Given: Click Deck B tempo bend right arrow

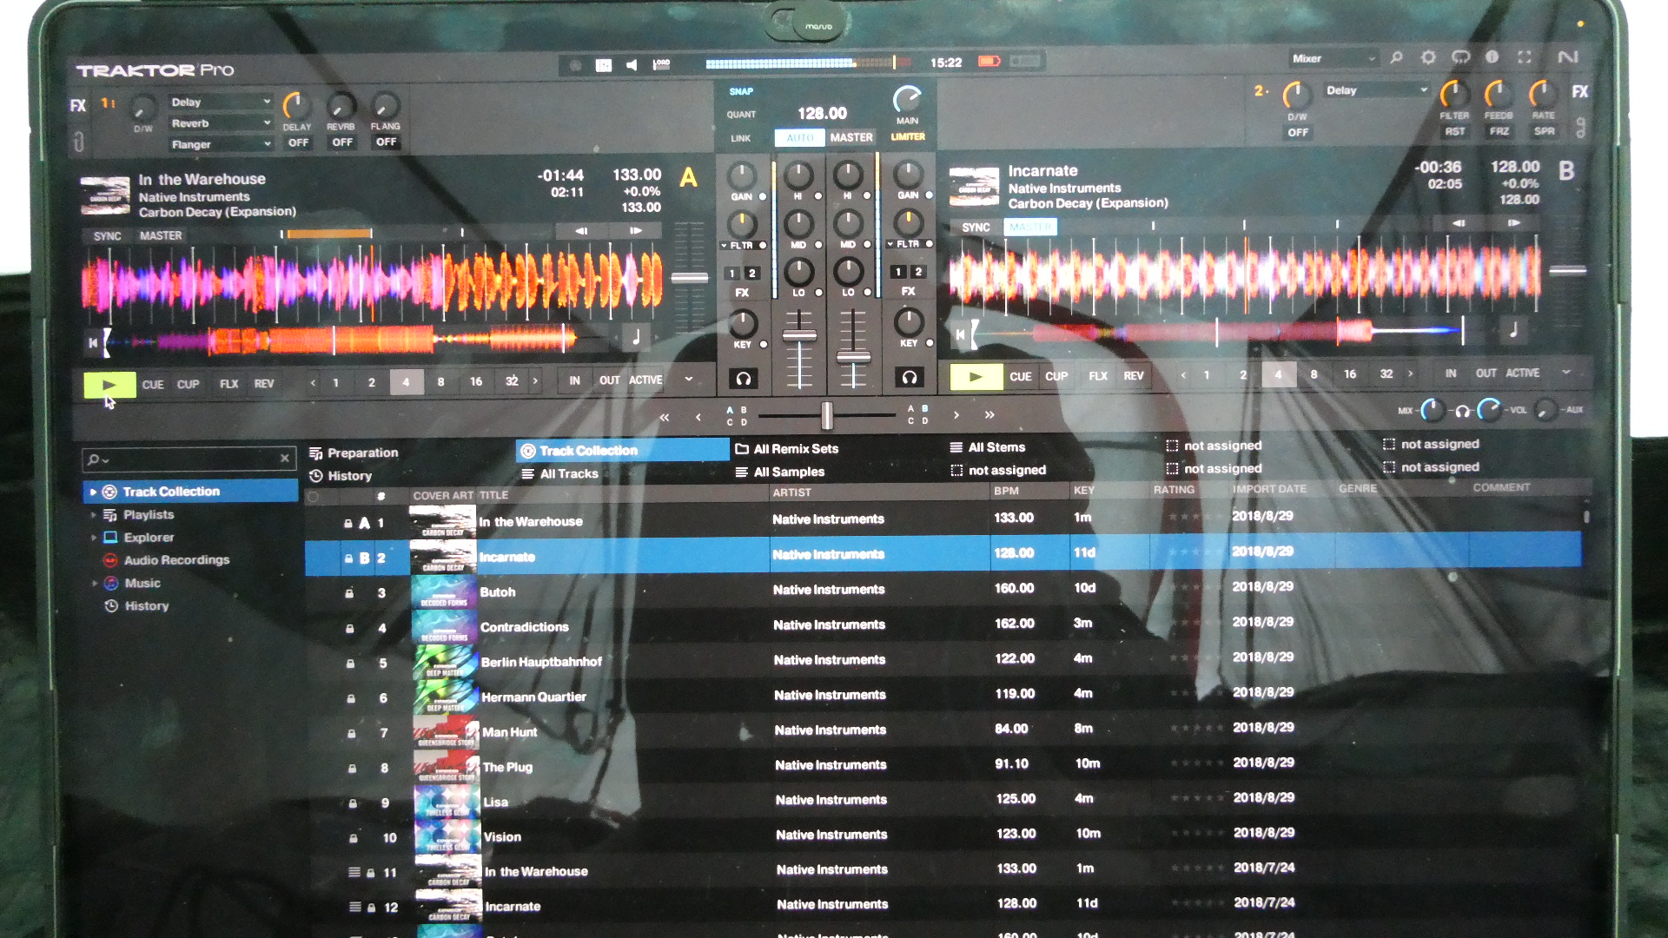Looking at the screenshot, I should pos(1514,223).
